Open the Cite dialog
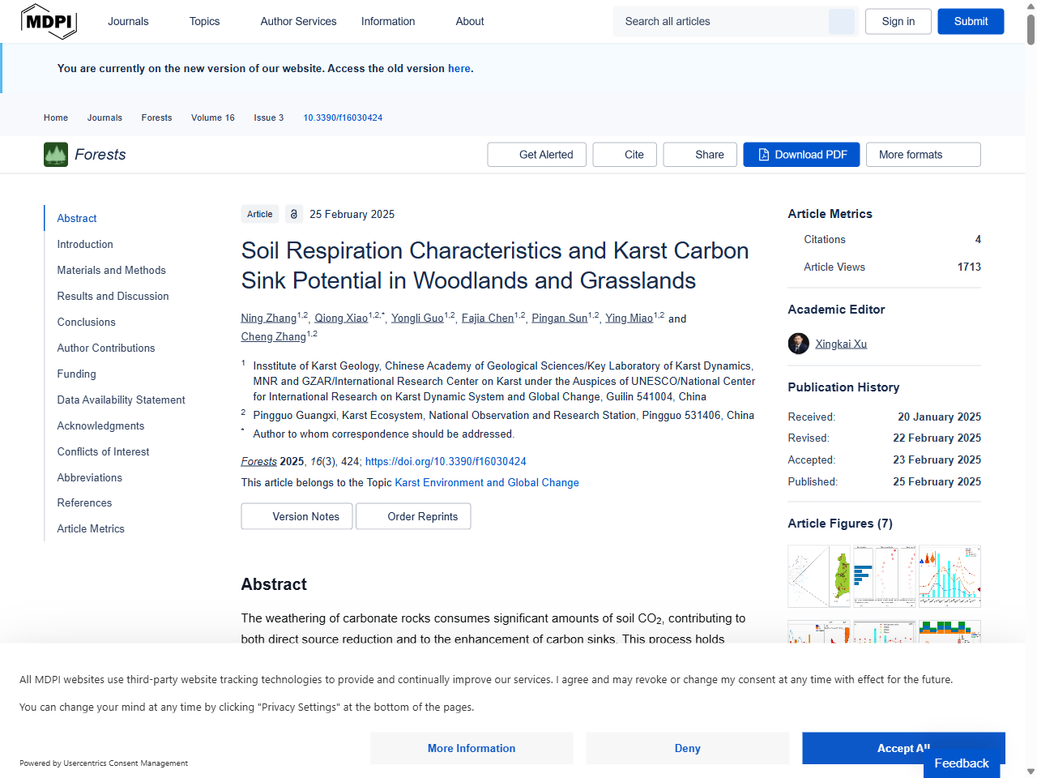This screenshot has width=1037, height=778. click(x=624, y=154)
